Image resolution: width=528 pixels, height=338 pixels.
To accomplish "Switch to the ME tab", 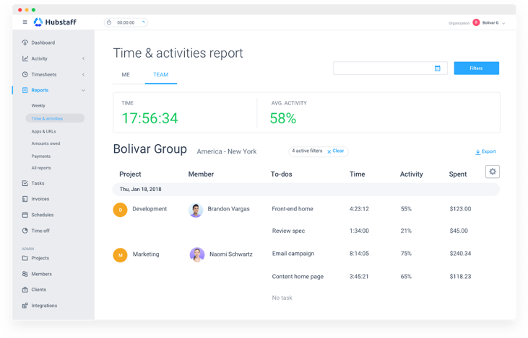I will tap(126, 74).
